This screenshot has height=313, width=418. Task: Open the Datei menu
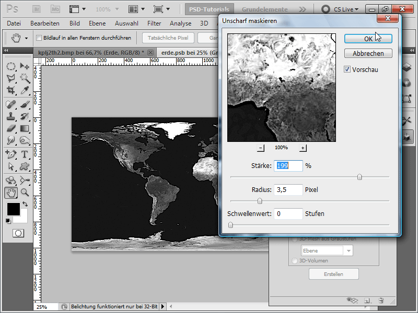point(14,23)
